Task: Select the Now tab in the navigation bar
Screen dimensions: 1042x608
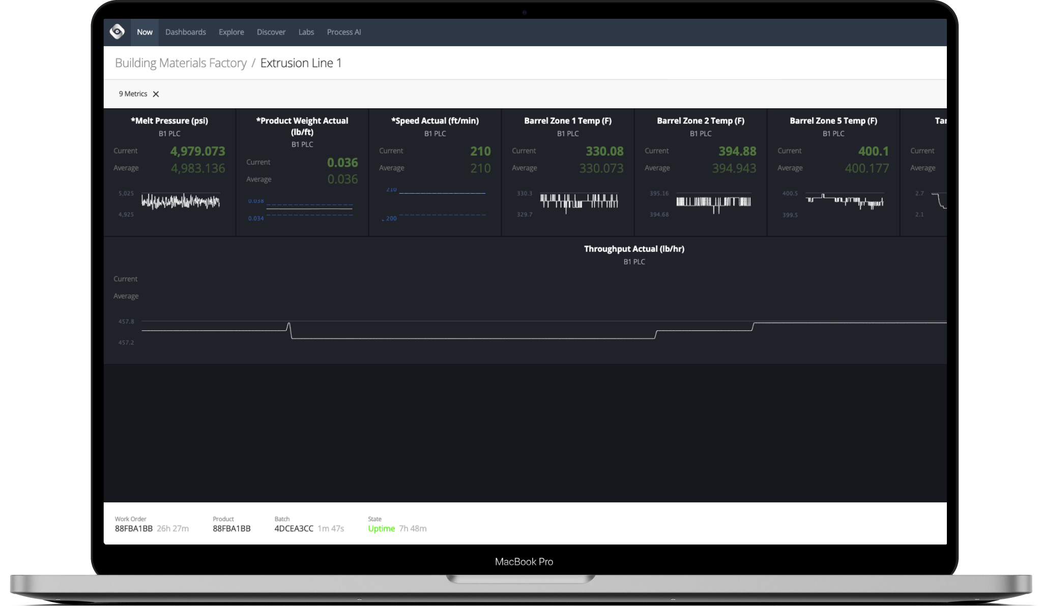Action: point(144,32)
